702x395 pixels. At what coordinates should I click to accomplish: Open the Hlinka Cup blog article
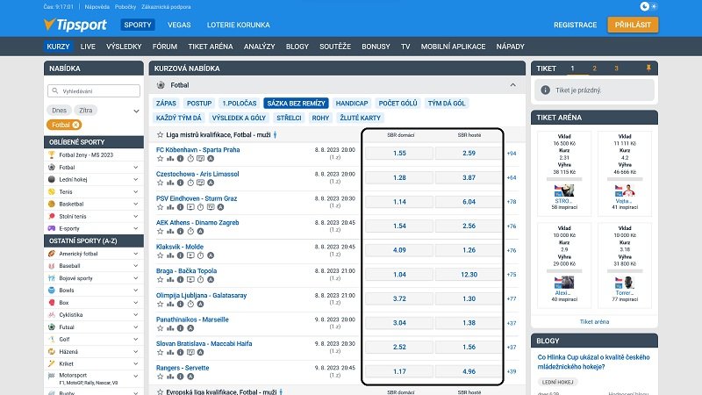click(594, 362)
